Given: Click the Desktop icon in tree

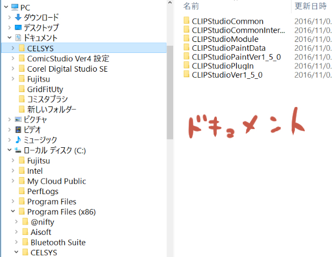Looking at the screenshot, I should 18,28.
